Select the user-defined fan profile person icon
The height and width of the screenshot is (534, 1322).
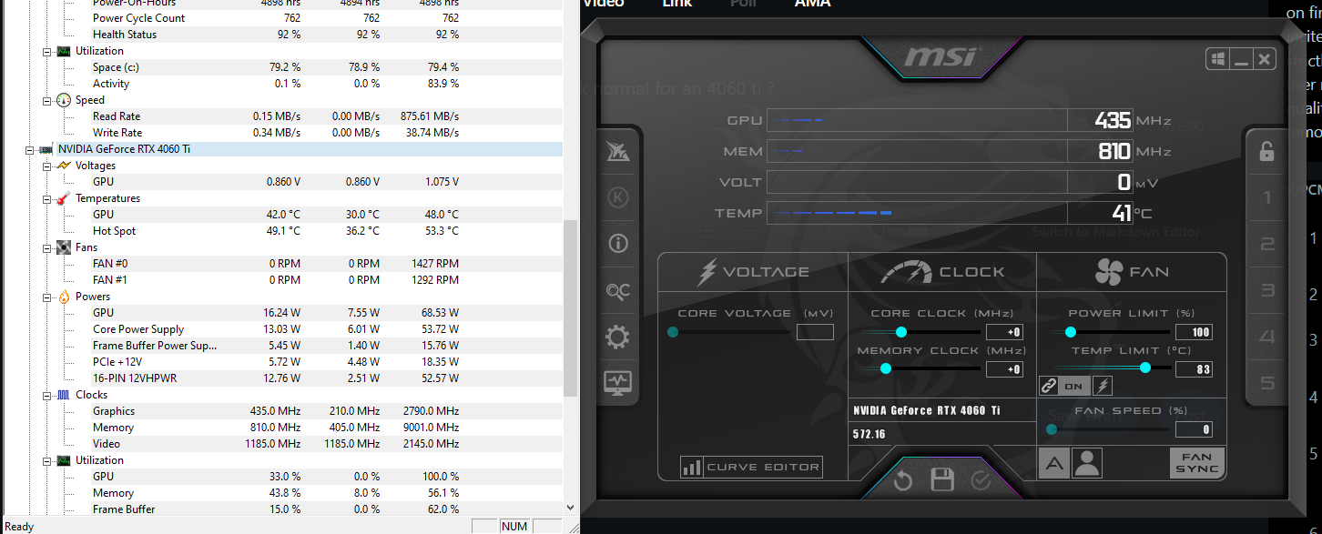pyautogui.click(x=1086, y=464)
